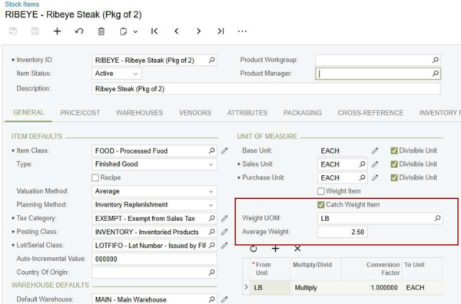Open the PACKAGING tab
Viewport: 461px width, 304px height.
point(303,113)
